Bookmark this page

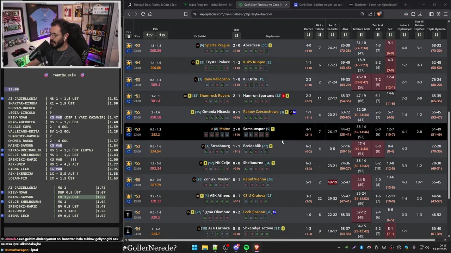(x=186, y=14)
